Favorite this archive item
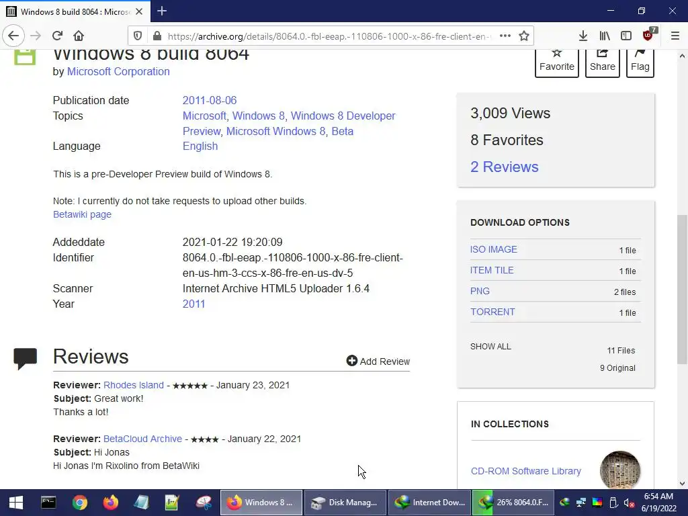The image size is (688, 516). click(x=557, y=61)
